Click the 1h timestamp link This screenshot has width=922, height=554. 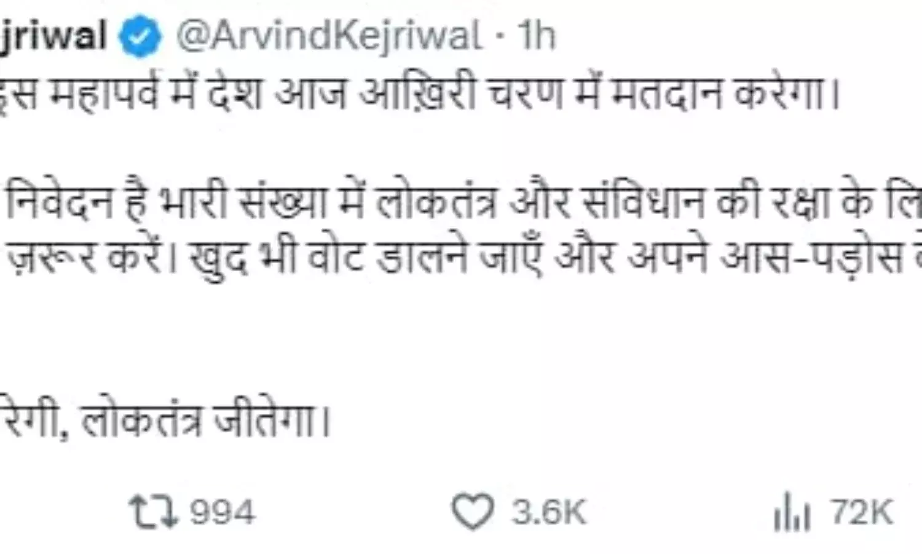tap(536, 37)
